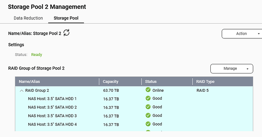Click the green Good status icon for HDD 3
The height and width of the screenshot is (137, 262).
point(148,115)
